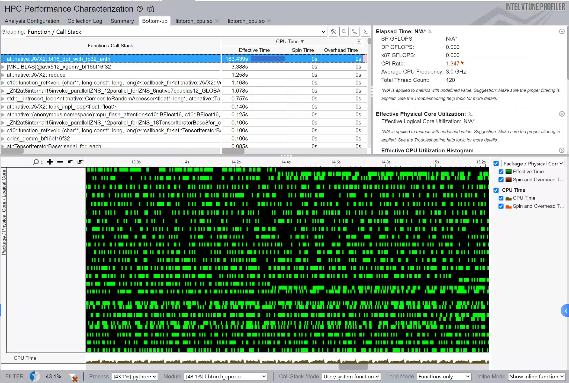Expand the cblas_gemm_bf16bf16f32 row
Screen dimensions: 569x383
[x=3, y=139]
